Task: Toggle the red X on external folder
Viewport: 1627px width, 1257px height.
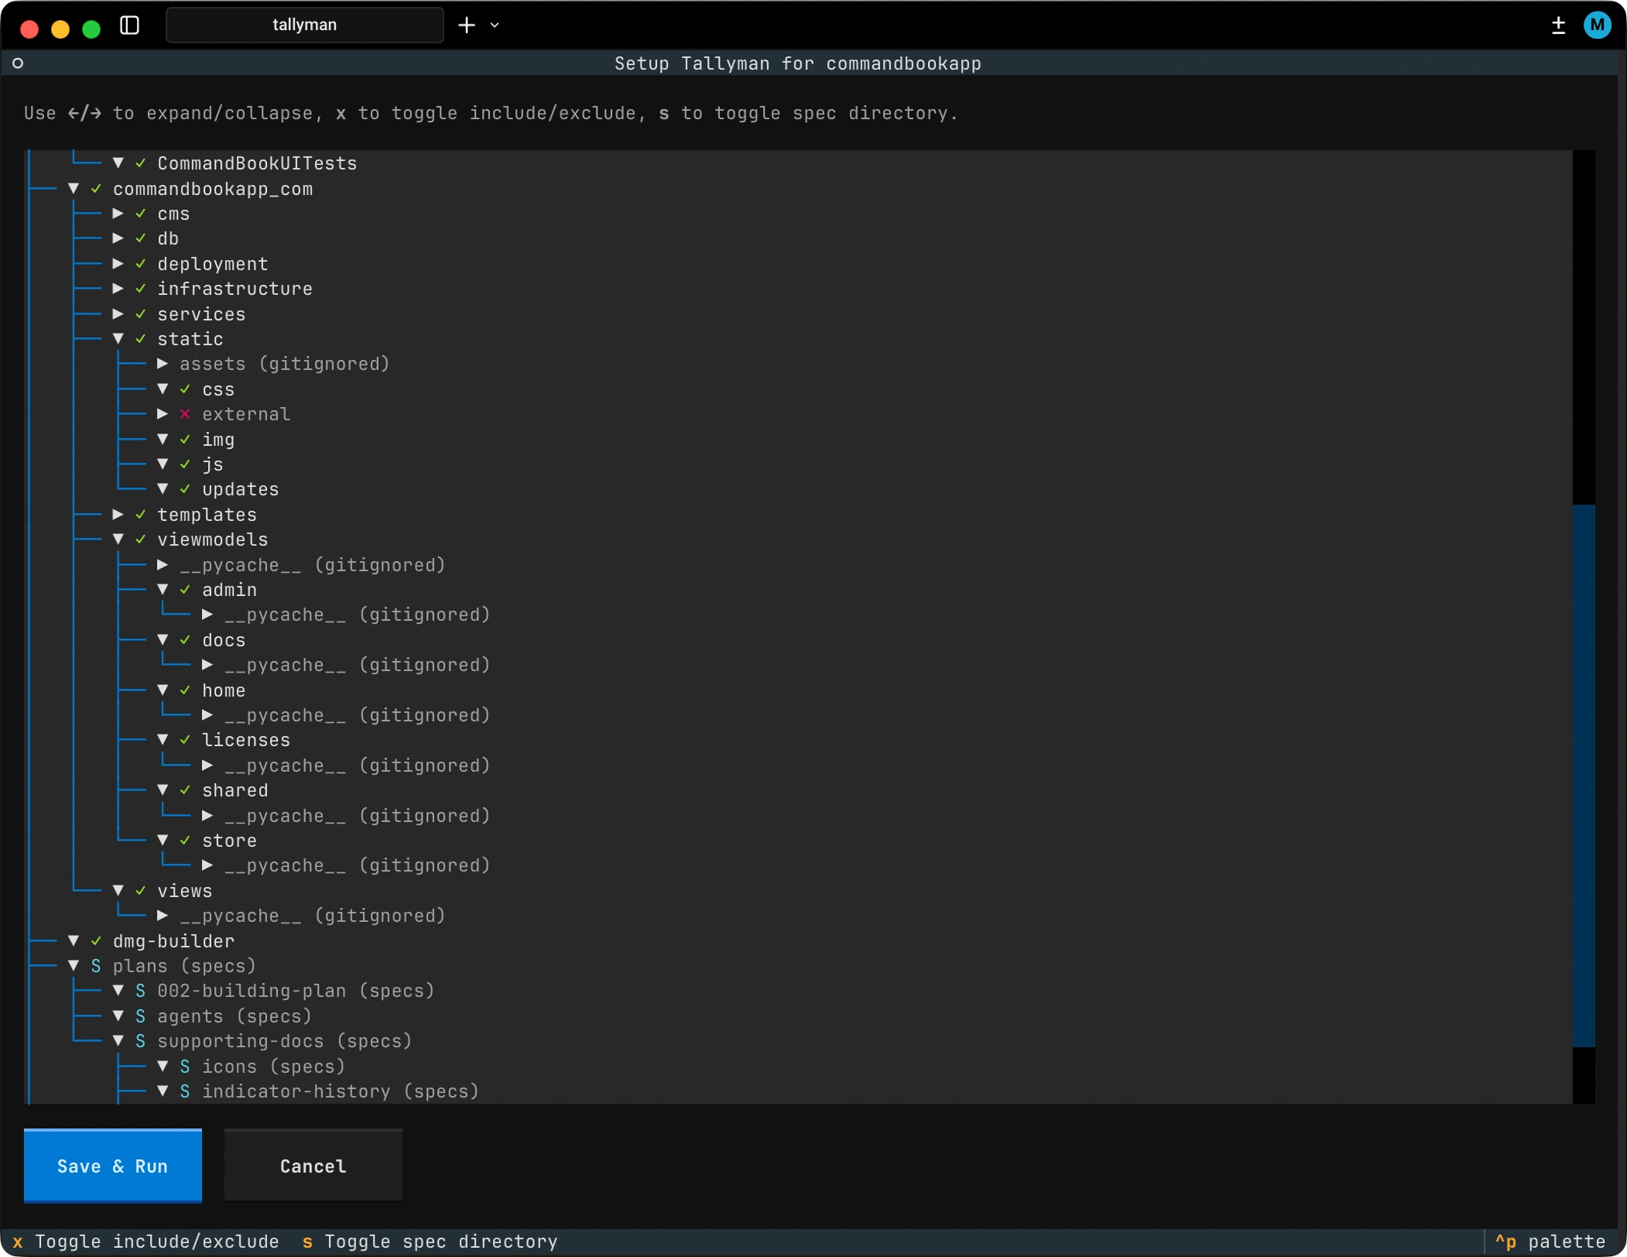Action: [x=185, y=414]
